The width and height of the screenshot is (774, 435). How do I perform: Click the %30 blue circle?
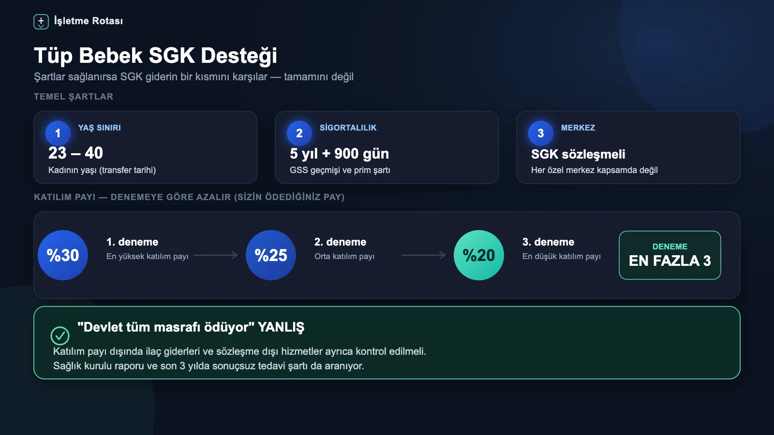(63, 255)
